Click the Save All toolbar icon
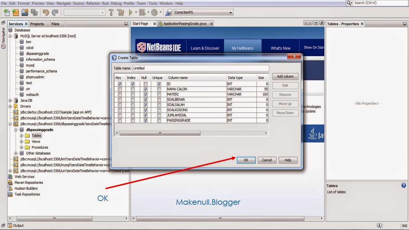 coord(34,12)
